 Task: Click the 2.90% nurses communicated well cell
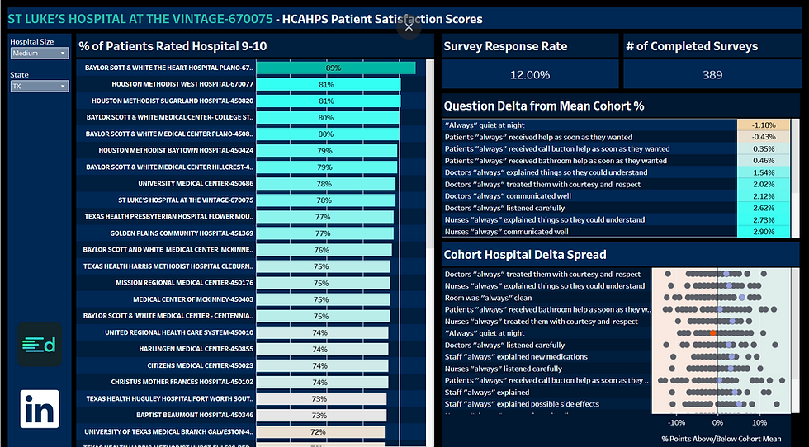(x=764, y=232)
